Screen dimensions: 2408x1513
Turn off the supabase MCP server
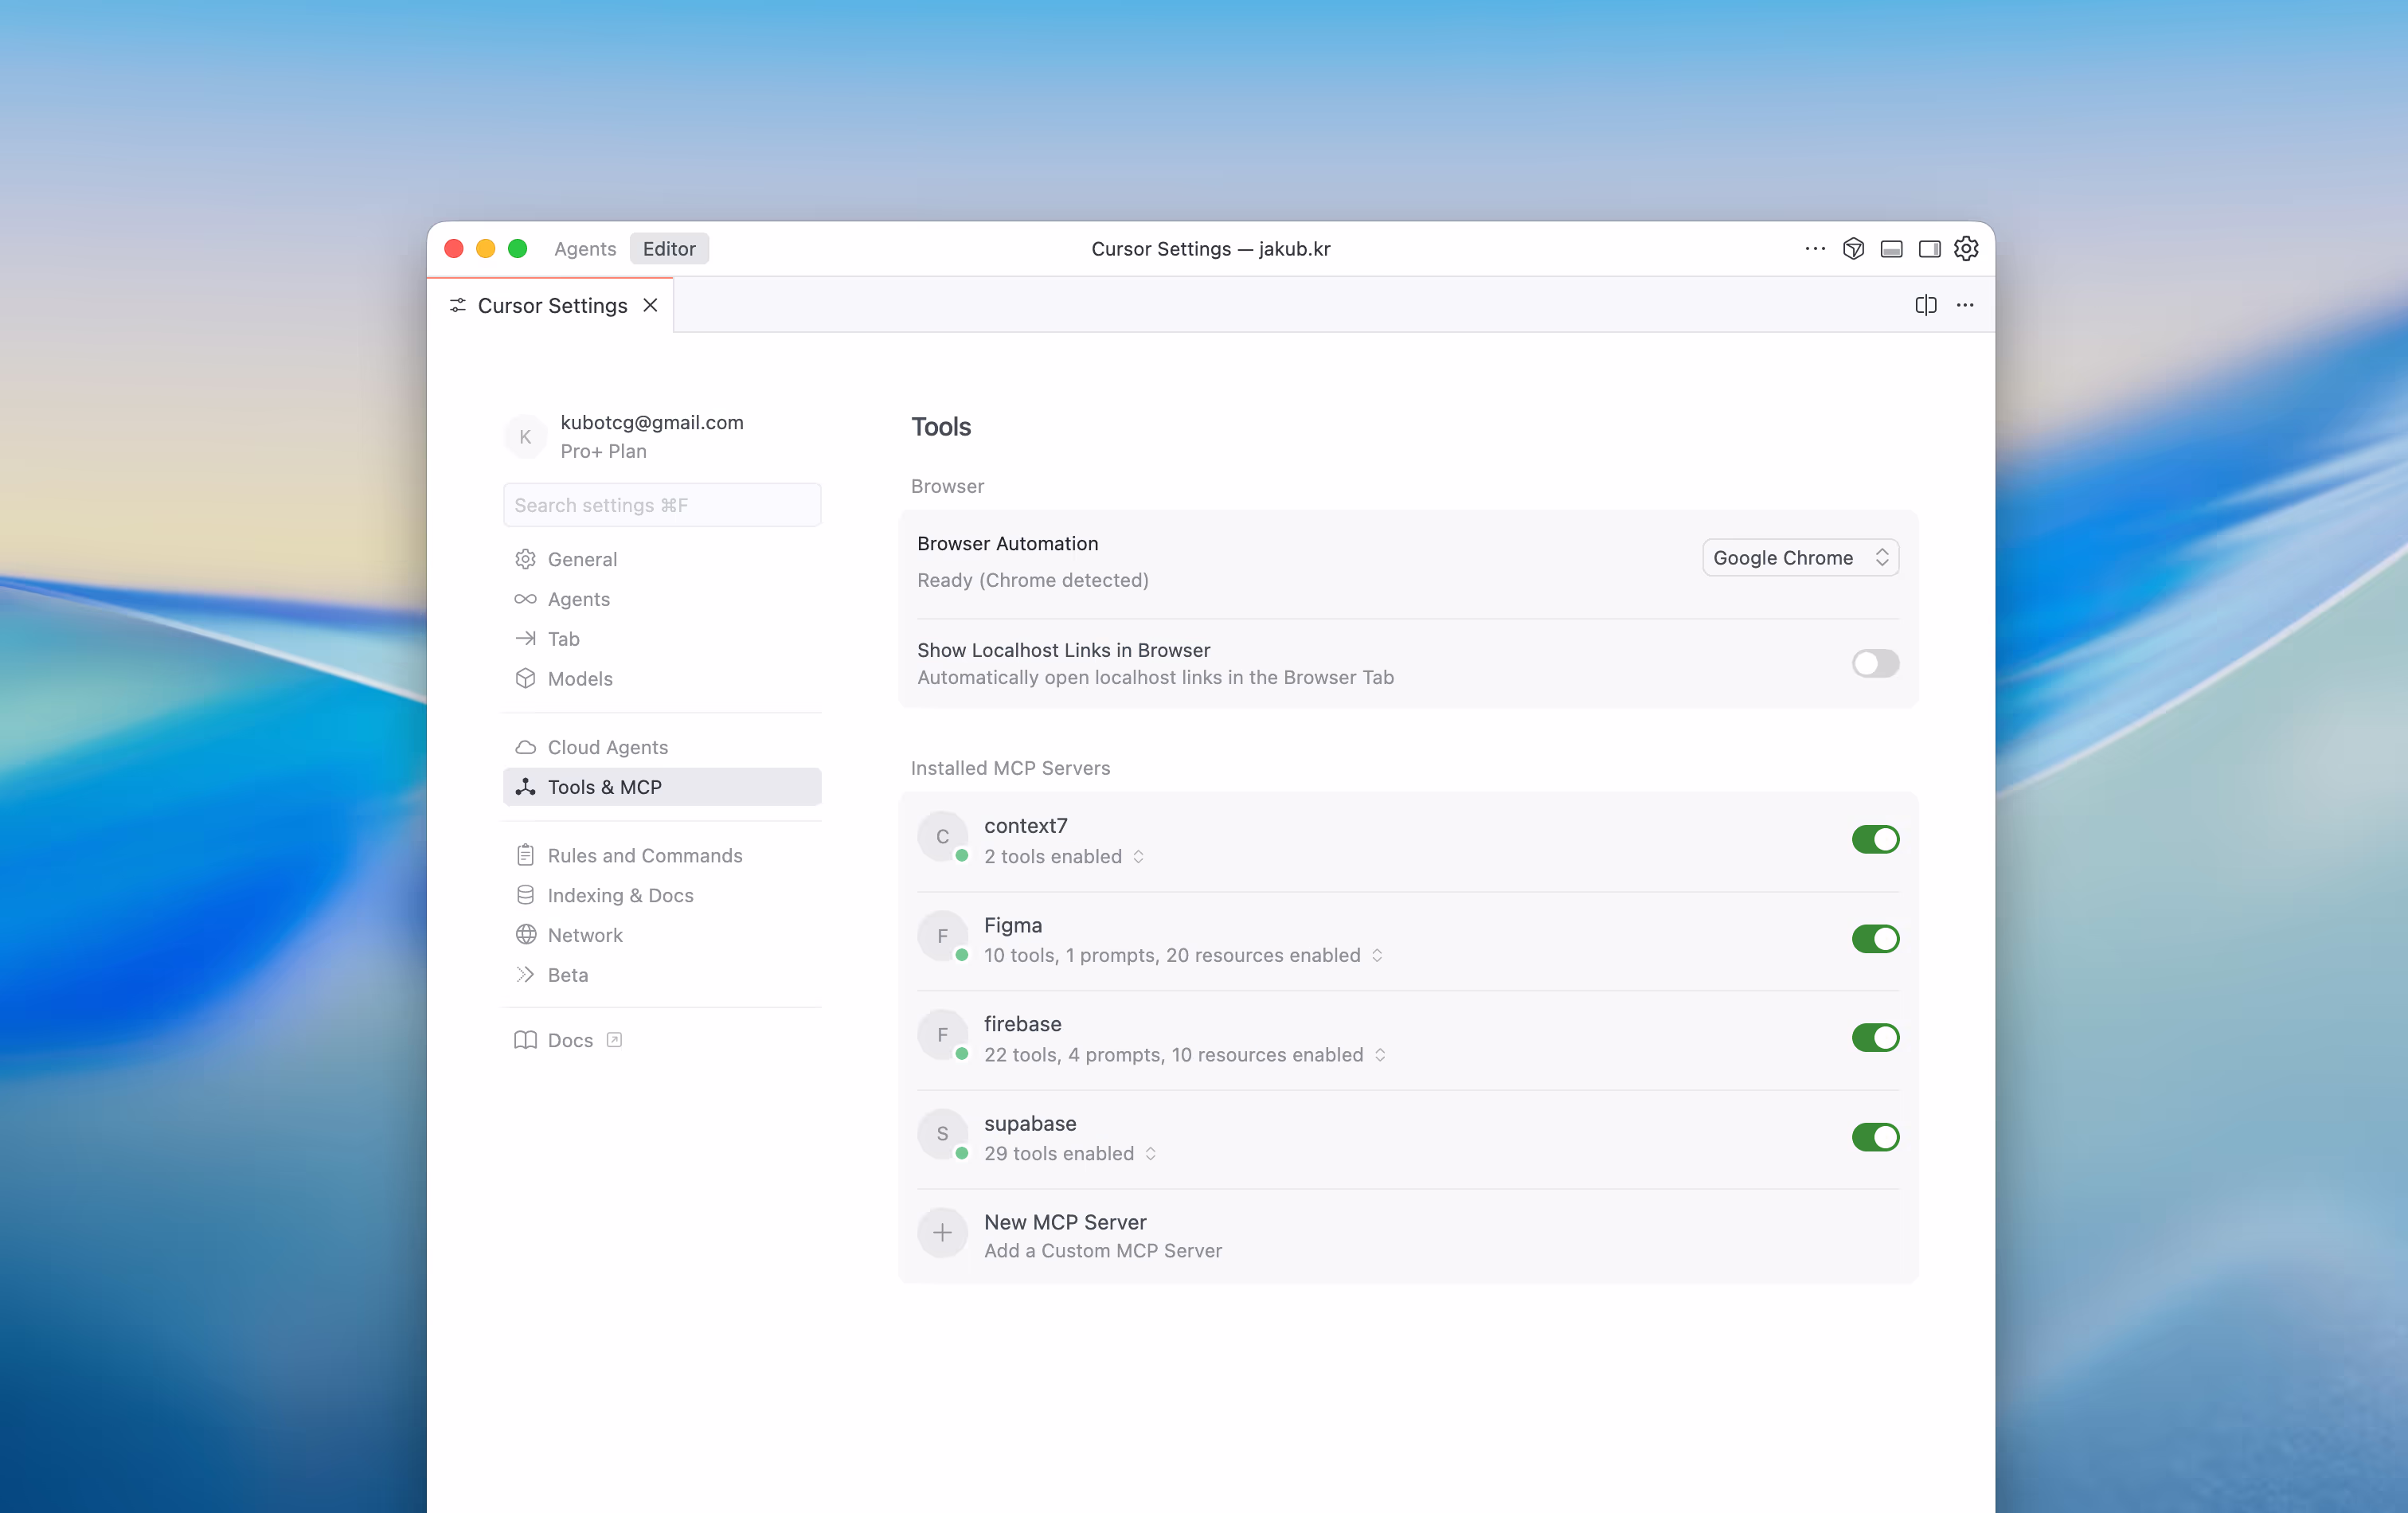[x=1874, y=1137]
